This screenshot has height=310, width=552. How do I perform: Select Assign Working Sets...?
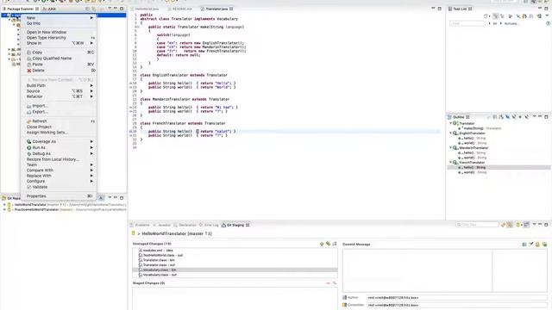click(x=59, y=133)
